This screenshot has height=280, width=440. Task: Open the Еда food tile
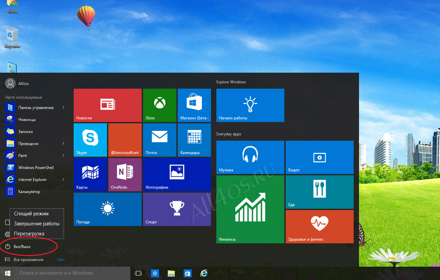click(320, 192)
